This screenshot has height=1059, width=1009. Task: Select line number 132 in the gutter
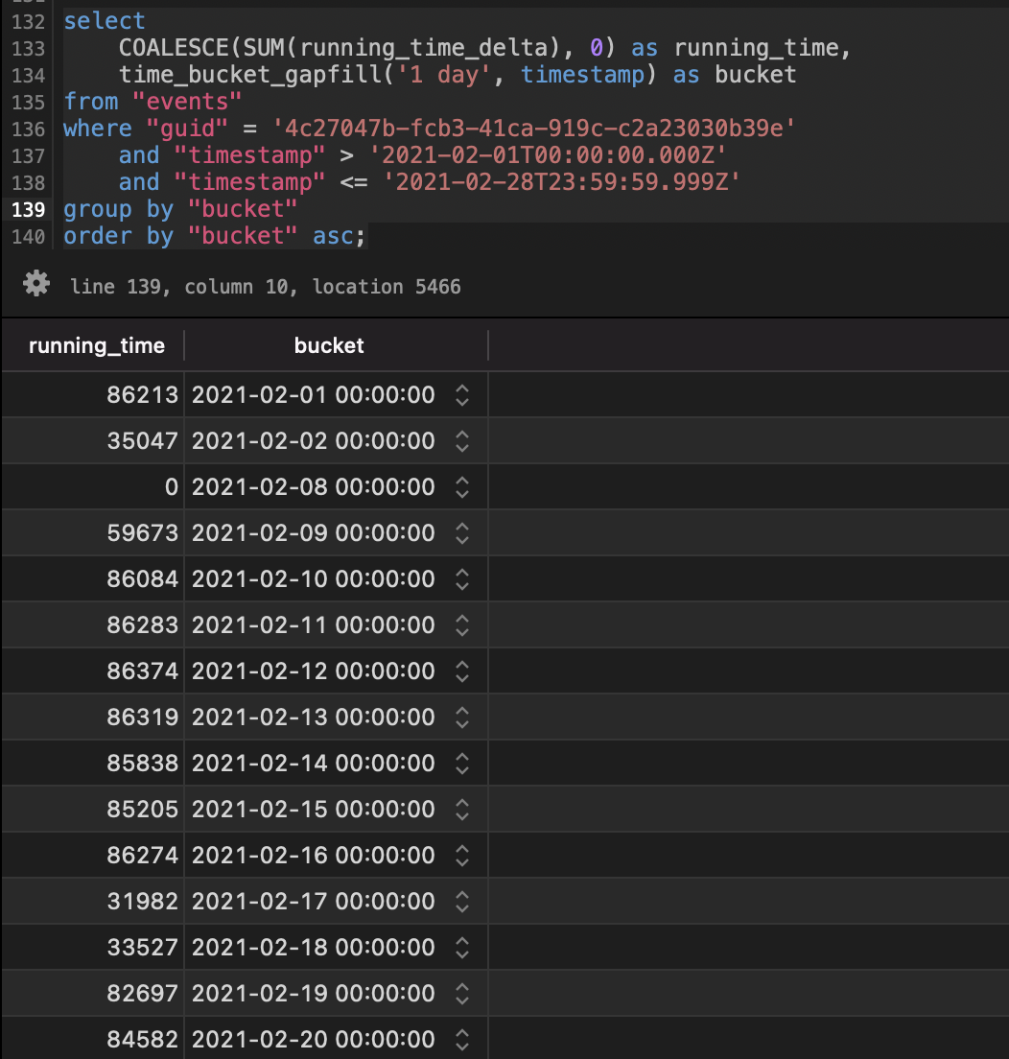(27, 20)
